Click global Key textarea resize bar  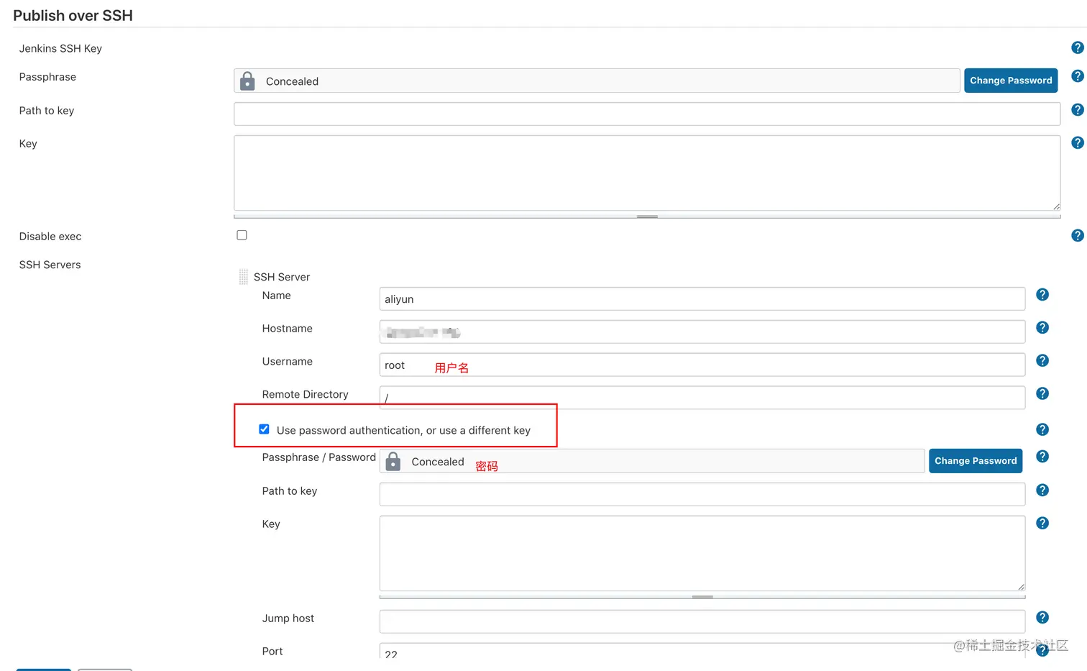[x=647, y=216]
